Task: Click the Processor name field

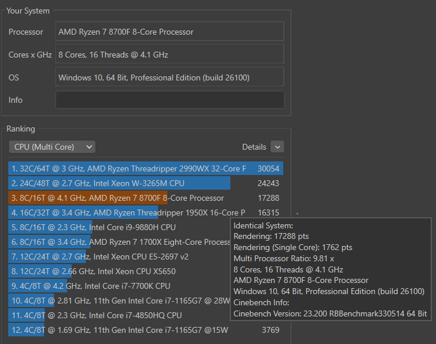Action: [170, 32]
